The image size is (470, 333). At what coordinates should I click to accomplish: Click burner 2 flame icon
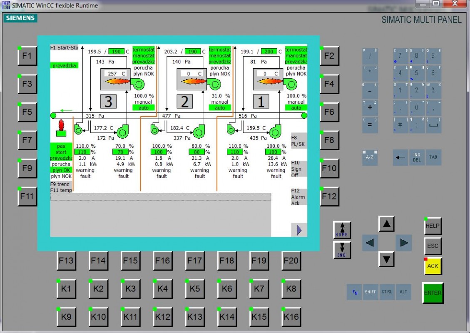[194, 81]
